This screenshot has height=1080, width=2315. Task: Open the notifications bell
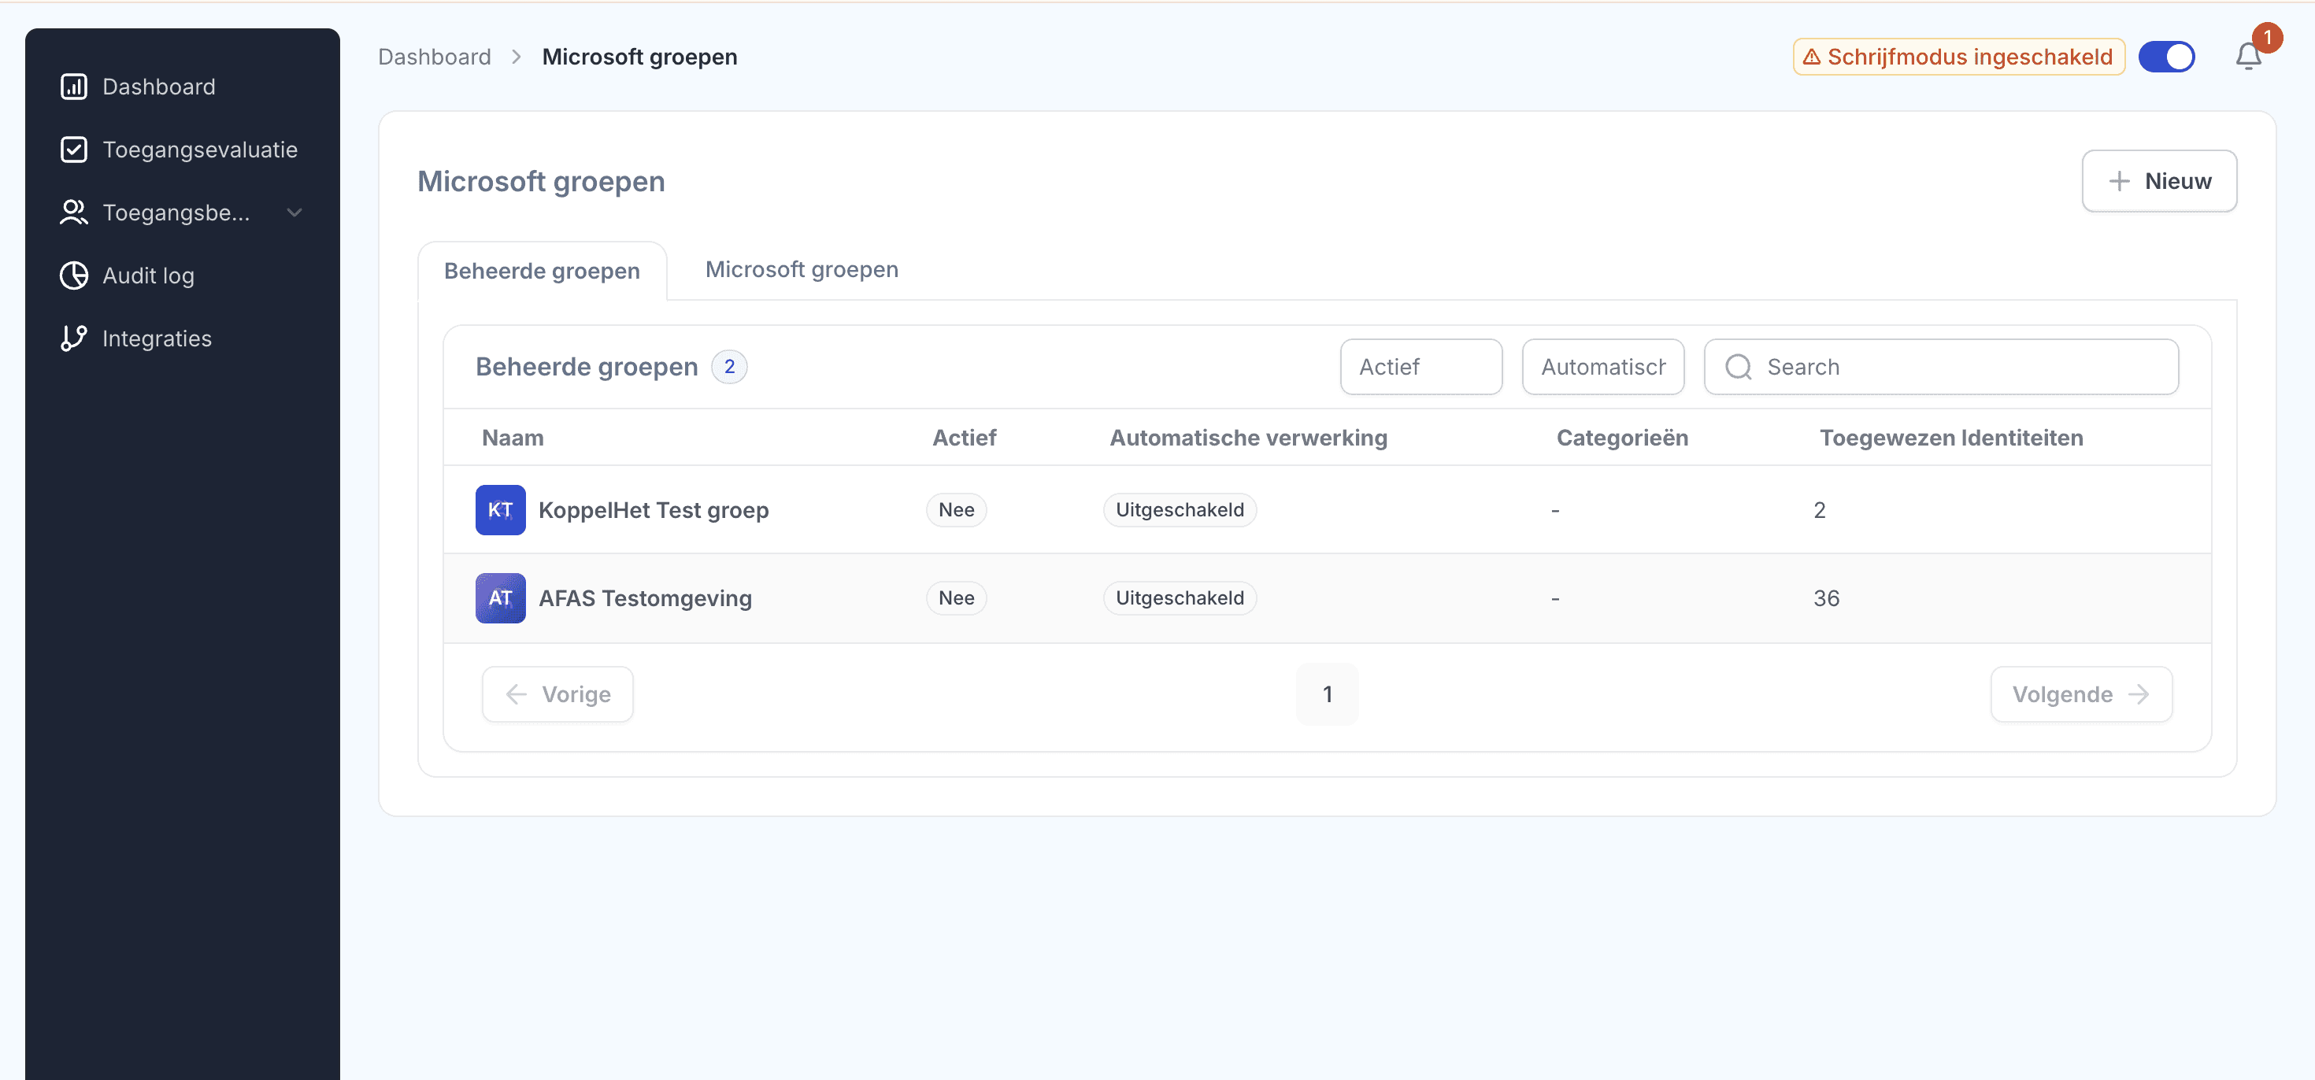pos(2247,57)
